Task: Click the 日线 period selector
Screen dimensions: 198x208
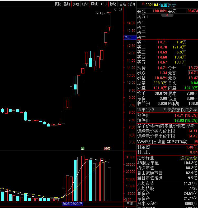Action: 130,204
